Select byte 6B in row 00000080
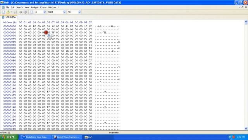 (71, 51)
